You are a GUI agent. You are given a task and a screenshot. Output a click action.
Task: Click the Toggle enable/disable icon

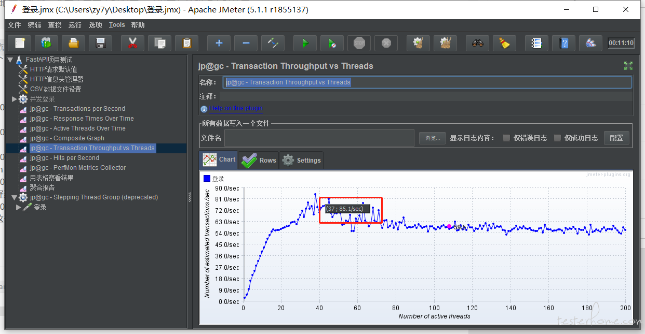tap(273, 43)
